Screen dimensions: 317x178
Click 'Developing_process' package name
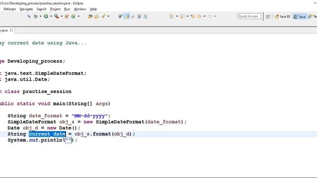pyautogui.click(x=35, y=61)
